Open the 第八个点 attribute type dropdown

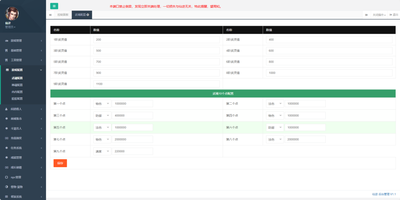coord(275,139)
